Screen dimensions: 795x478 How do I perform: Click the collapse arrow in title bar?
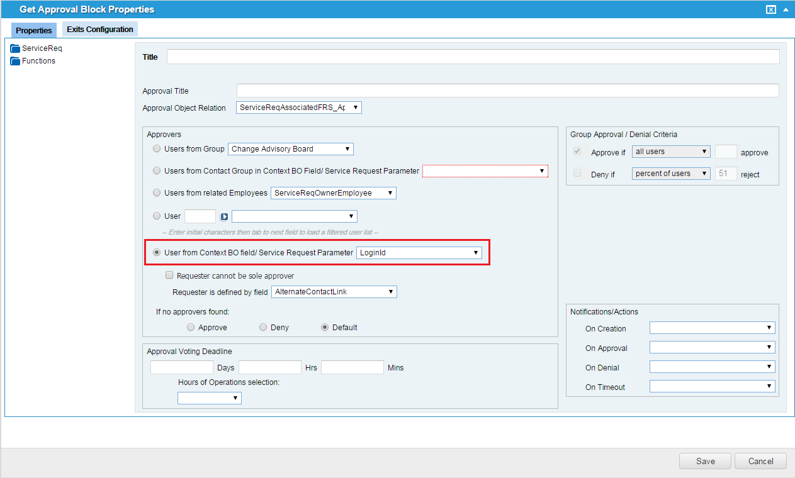tap(786, 9)
